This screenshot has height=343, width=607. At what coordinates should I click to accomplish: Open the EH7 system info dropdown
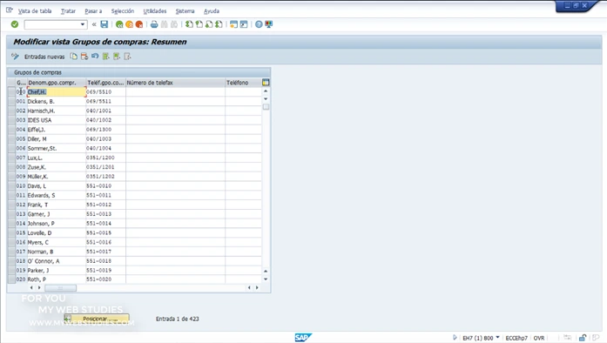497,338
